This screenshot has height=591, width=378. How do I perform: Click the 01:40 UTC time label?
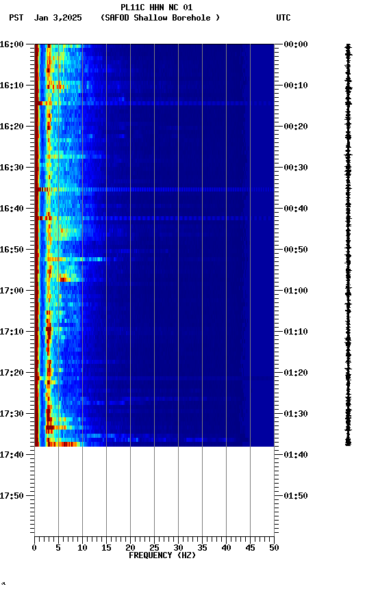[296, 456]
